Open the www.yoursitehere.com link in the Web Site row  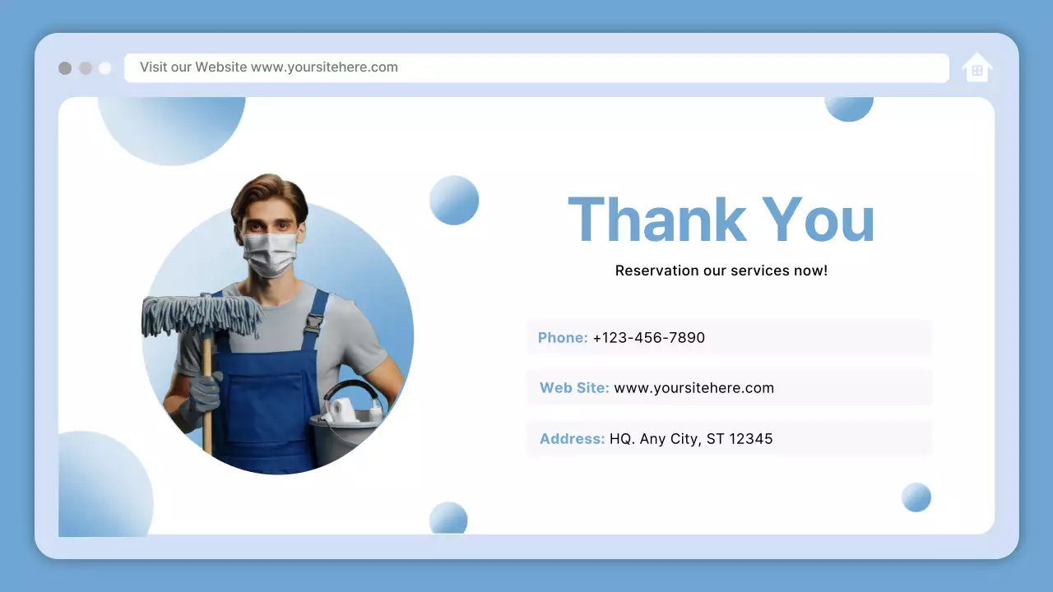click(x=693, y=388)
